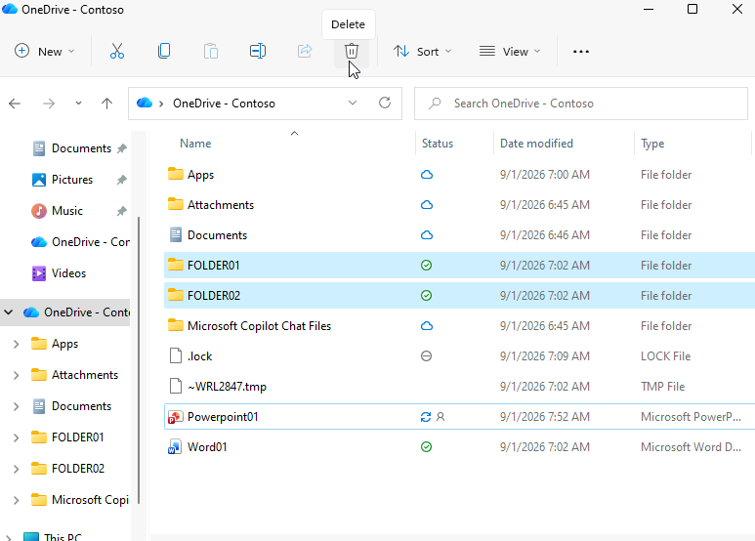
Task: Click the Copy icon in toolbar
Action: point(164,51)
